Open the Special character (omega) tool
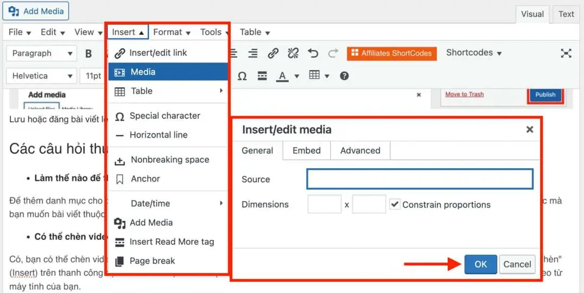This screenshot has width=584, height=293. coord(242,76)
